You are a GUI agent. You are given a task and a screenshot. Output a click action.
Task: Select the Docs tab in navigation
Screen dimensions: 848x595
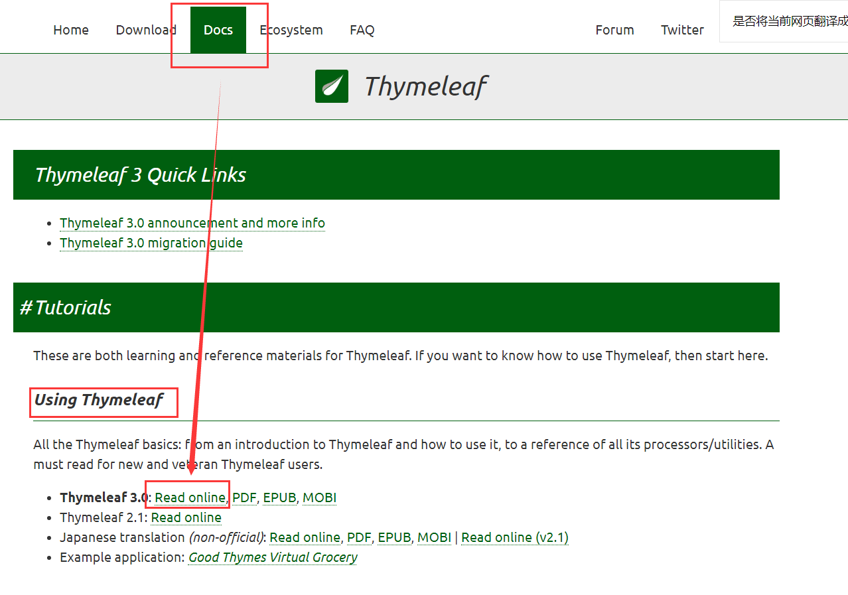pyautogui.click(x=218, y=30)
